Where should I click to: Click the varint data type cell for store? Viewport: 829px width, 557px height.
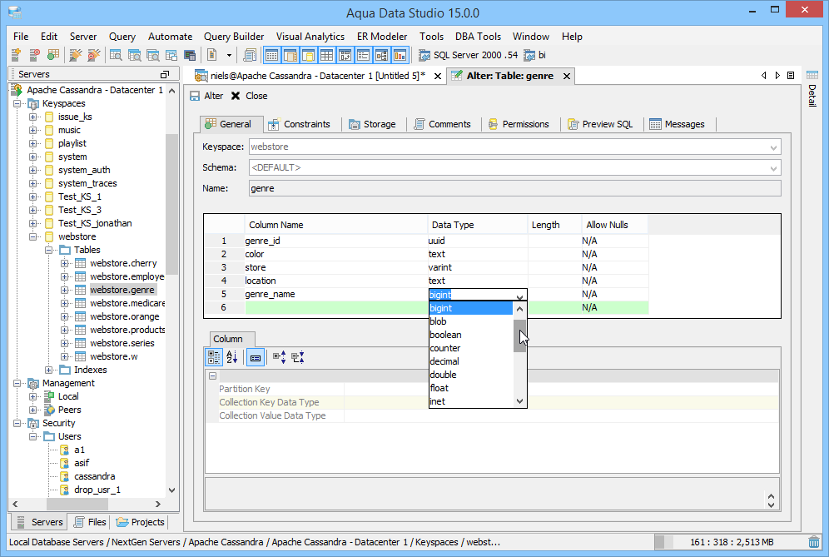point(478,267)
